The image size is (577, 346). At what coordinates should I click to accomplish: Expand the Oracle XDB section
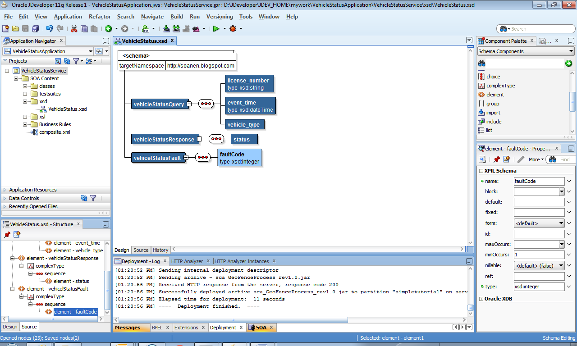[x=481, y=299]
